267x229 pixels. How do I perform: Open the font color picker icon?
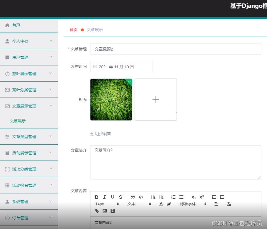click(161, 204)
